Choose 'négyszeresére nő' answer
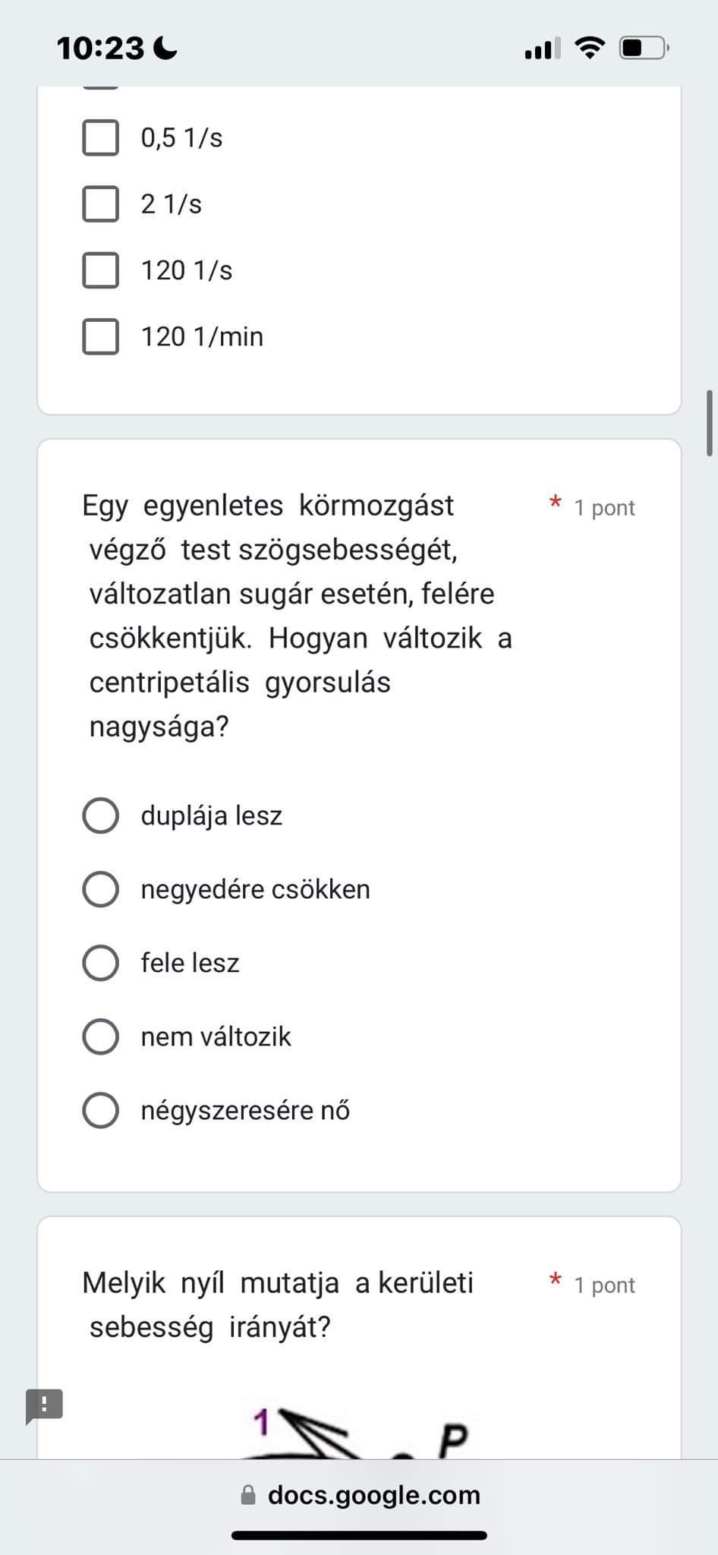This screenshot has height=1555, width=718. click(100, 1110)
